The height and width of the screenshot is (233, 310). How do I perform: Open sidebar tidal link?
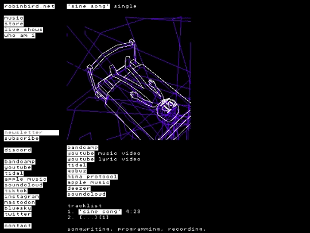(14, 173)
